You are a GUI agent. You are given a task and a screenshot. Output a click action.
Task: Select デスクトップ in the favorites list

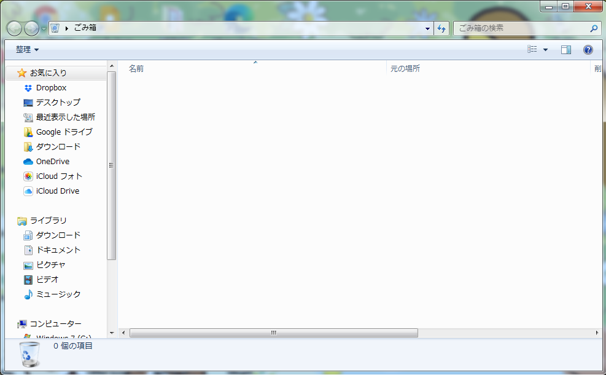point(54,102)
